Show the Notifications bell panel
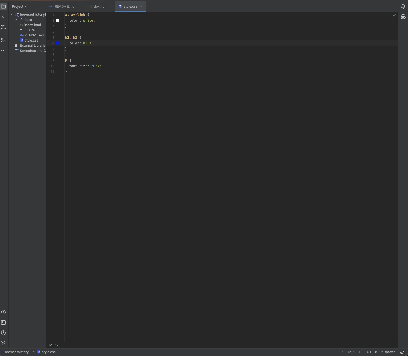The width and height of the screenshot is (408, 356). (x=403, y=7)
